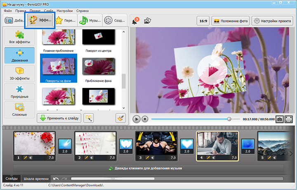
Task: Click the pencil edit icon on slide 2
Action: (x=87, y=158)
